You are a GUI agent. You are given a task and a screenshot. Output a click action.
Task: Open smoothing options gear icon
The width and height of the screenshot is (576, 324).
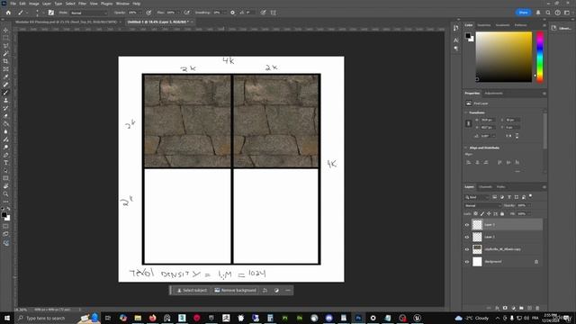point(232,13)
